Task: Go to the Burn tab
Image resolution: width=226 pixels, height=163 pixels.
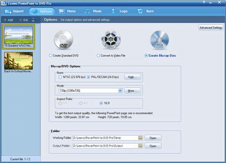Action: 146,11
